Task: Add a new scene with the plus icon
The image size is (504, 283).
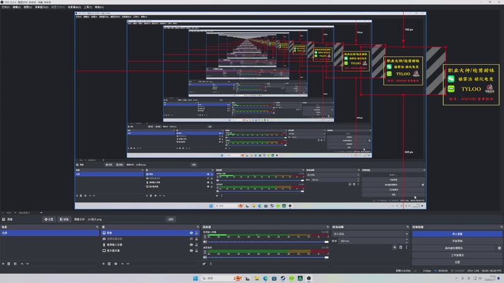Action: pos(3,264)
